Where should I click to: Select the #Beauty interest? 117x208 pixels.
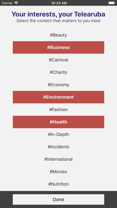(x=59, y=35)
